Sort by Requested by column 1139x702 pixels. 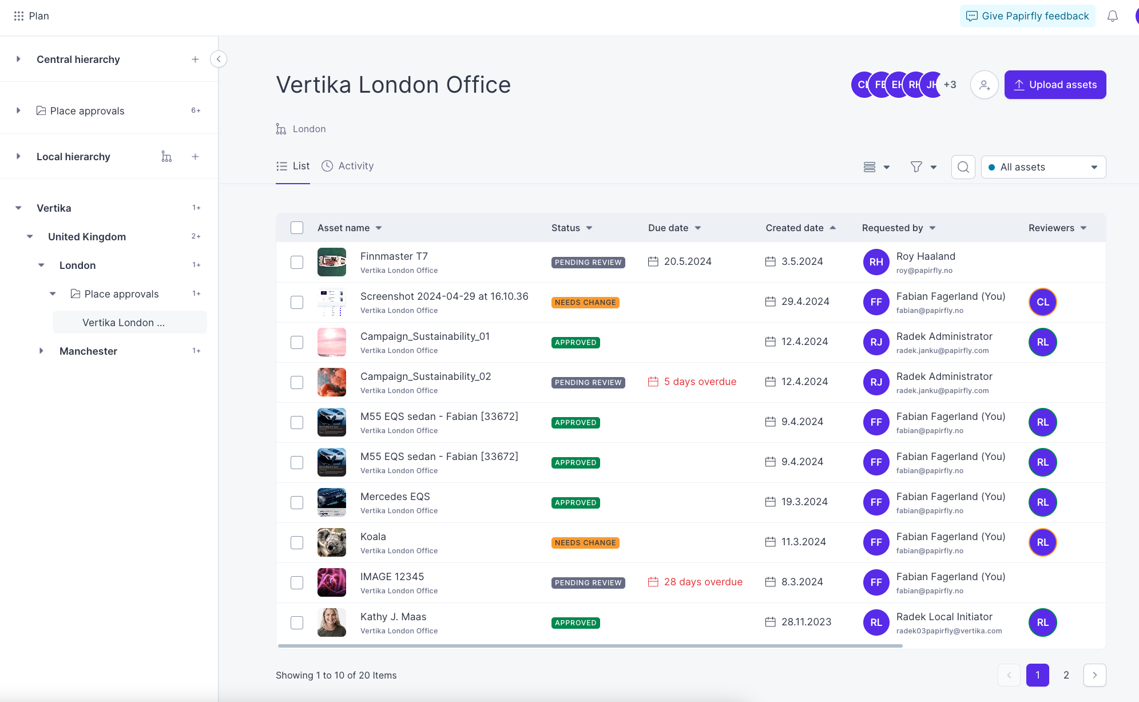[899, 228]
